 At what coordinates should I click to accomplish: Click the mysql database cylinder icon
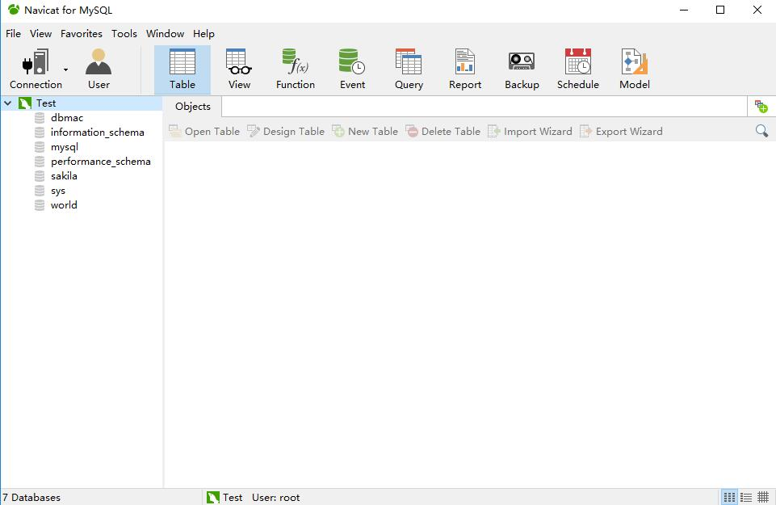(40, 147)
